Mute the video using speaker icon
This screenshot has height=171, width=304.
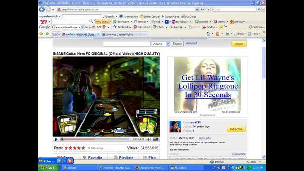click(149, 139)
